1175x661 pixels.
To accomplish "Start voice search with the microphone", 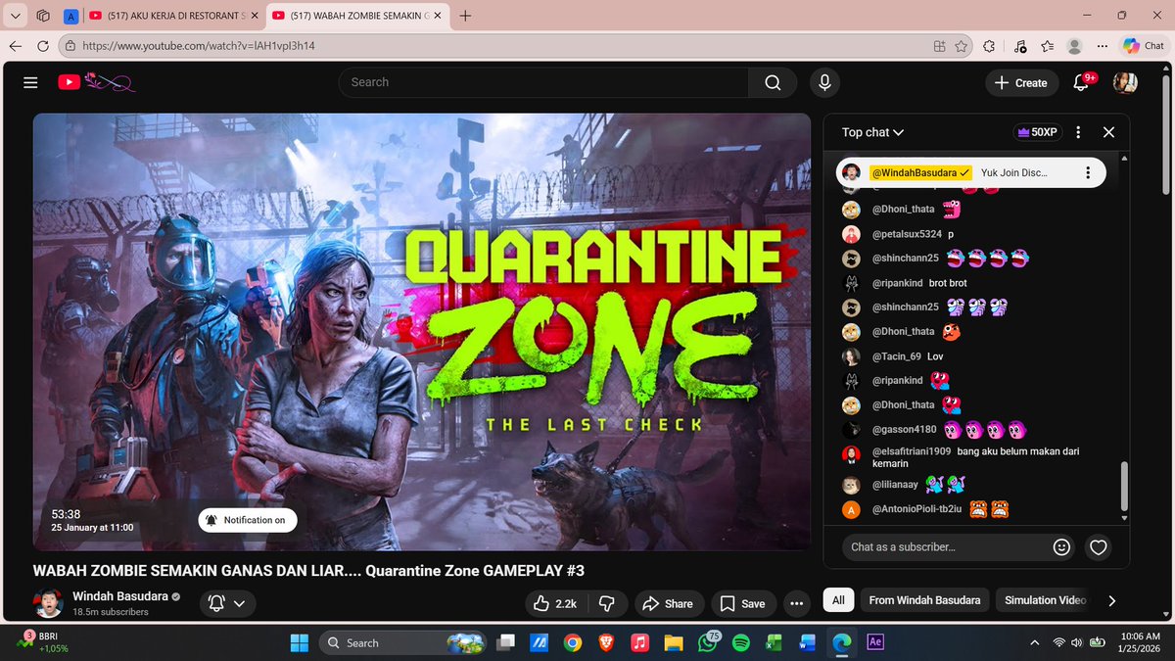I will pyautogui.click(x=824, y=83).
